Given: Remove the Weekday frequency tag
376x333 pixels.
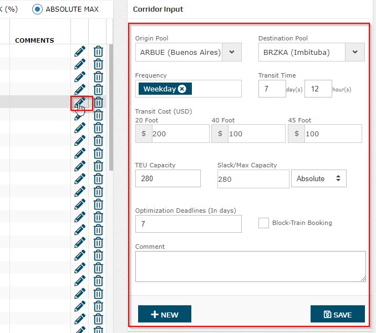Looking at the screenshot, I should pos(182,89).
